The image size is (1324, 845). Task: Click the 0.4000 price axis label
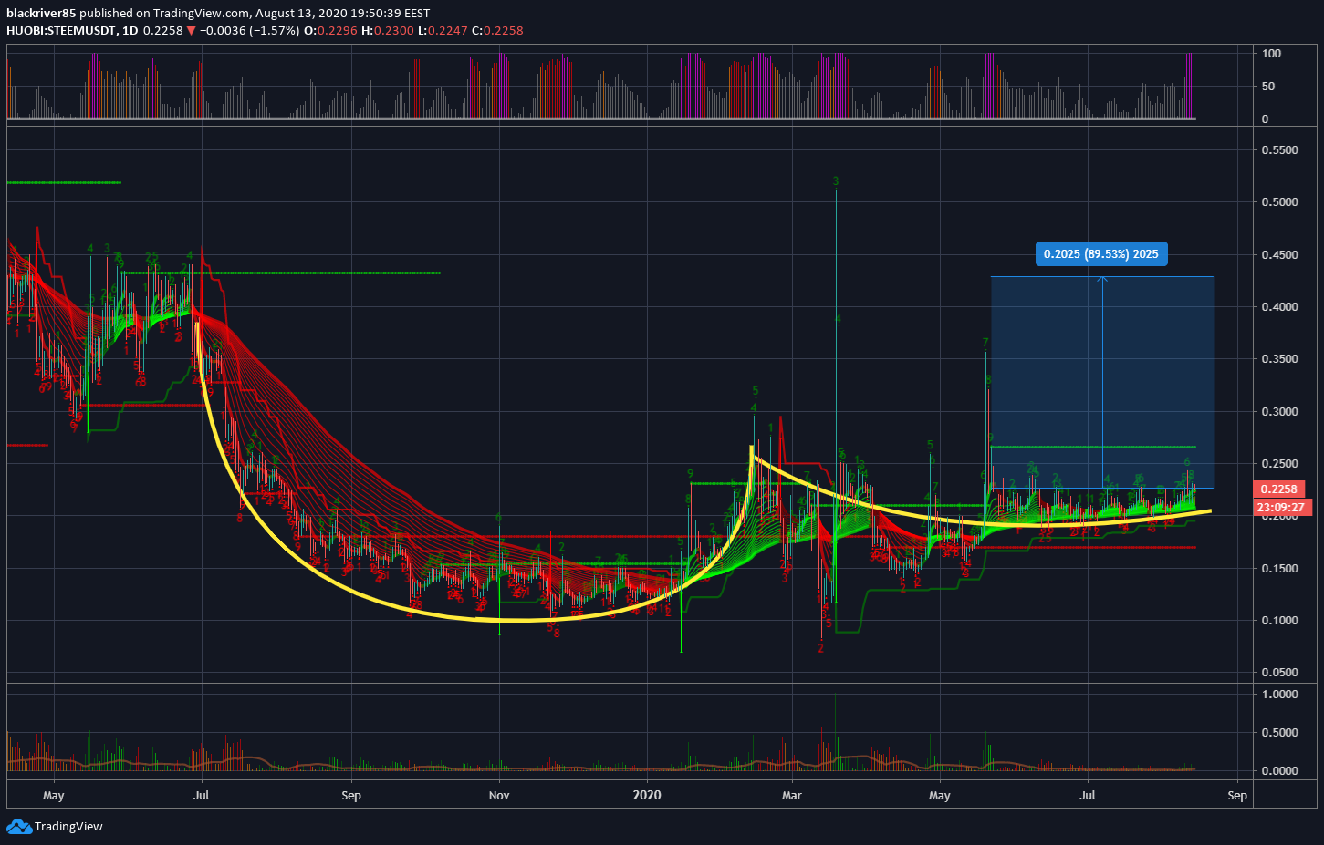pyautogui.click(x=1279, y=307)
